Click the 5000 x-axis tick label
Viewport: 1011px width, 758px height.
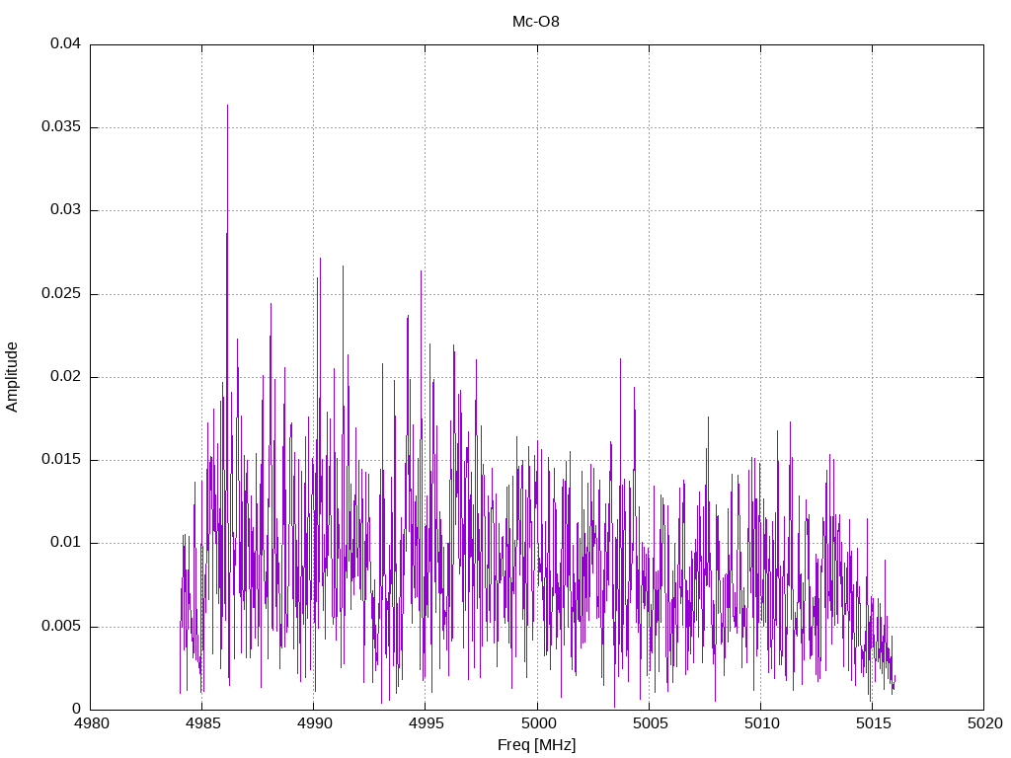pyautogui.click(x=537, y=723)
